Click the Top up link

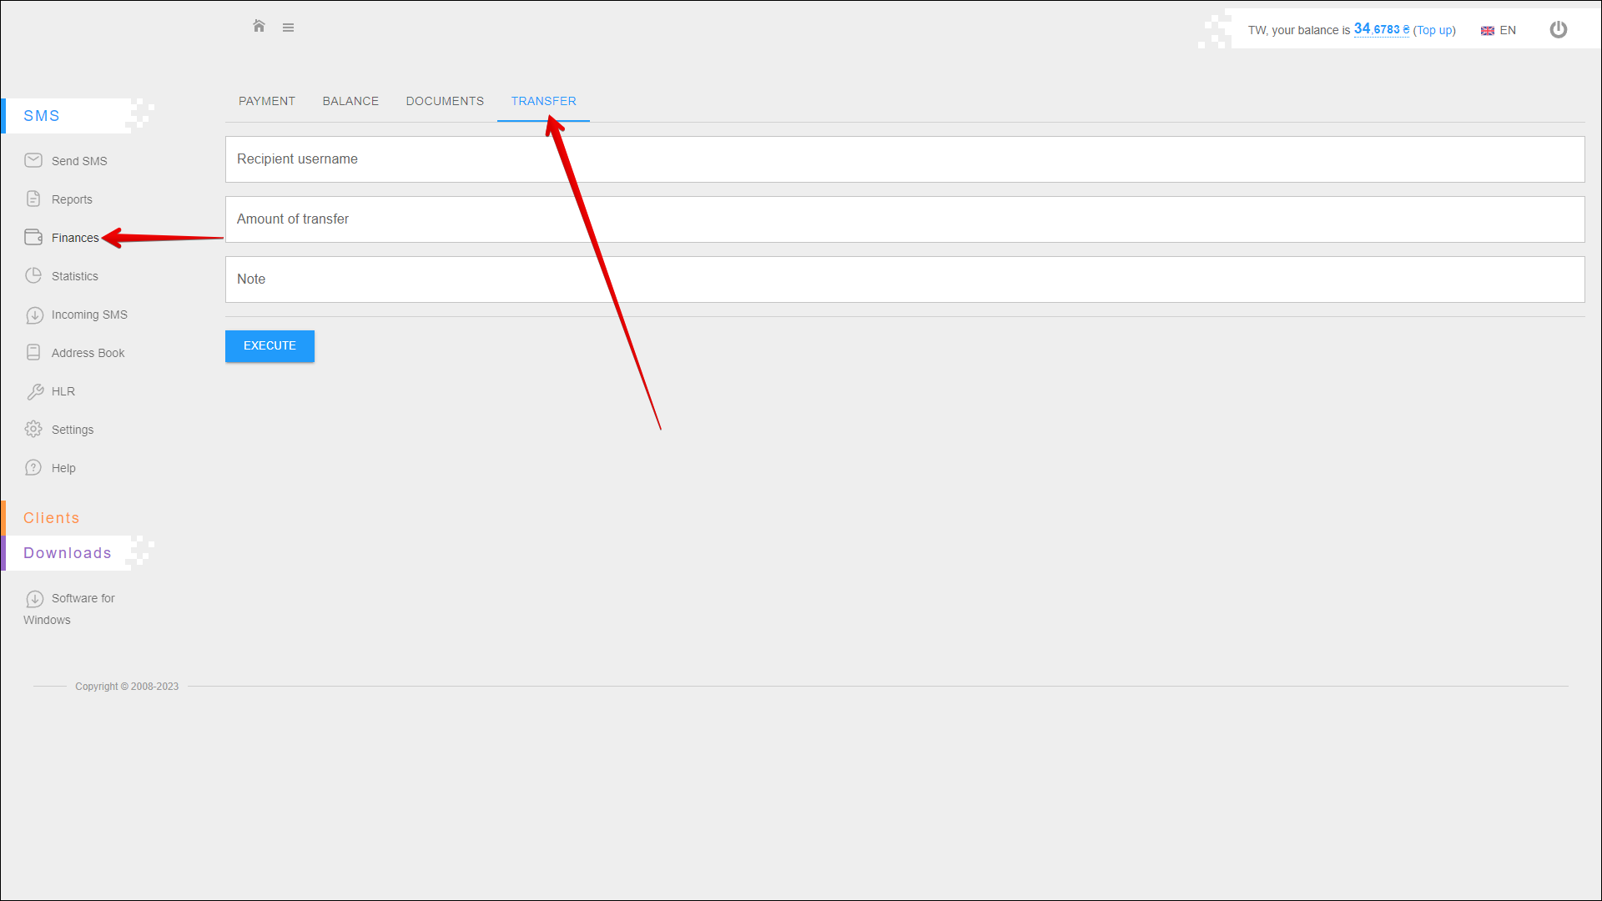[1434, 30]
